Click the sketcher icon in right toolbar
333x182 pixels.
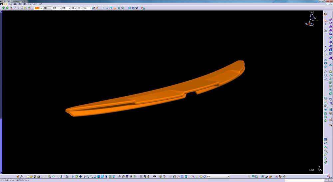click(x=326, y=30)
